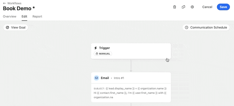Click the clock icon in Communication Schedule
Image resolution: width=234 pixels, height=106 pixels.
tap(187, 27)
